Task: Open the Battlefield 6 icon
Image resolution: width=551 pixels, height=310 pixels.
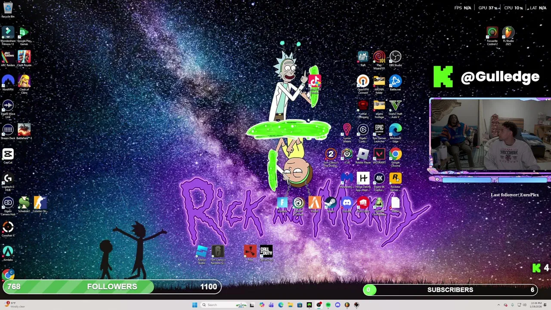Action: (x=24, y=132)
